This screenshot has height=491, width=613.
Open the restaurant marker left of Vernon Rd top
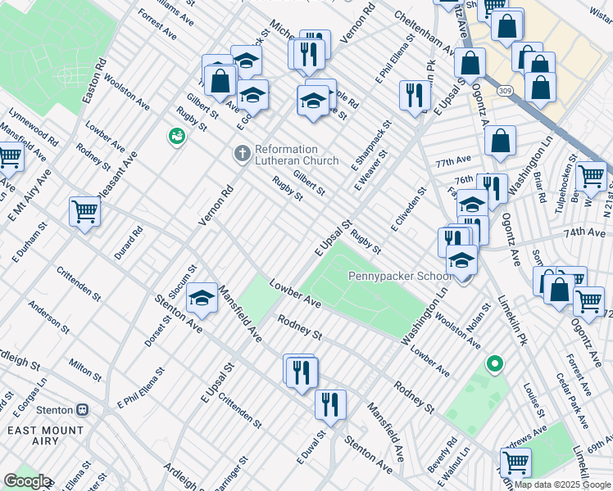point(309,55)
